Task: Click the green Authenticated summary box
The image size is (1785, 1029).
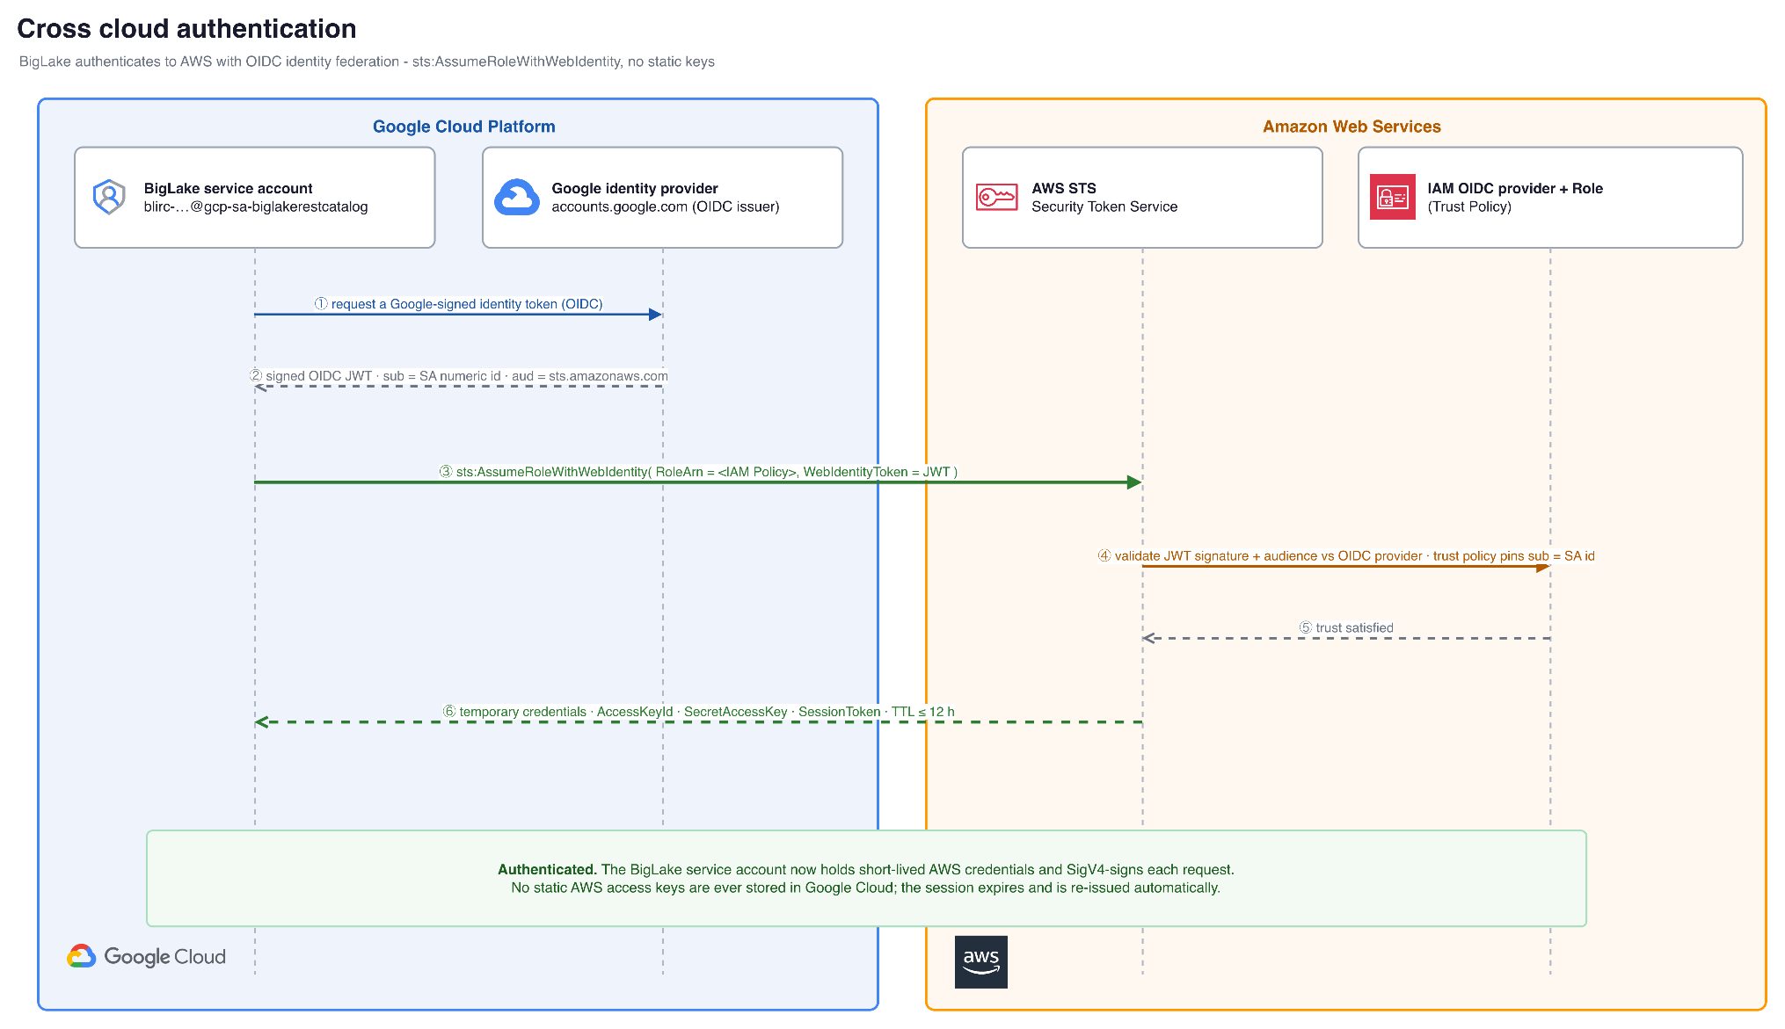Action: click(x=866, y=879)
